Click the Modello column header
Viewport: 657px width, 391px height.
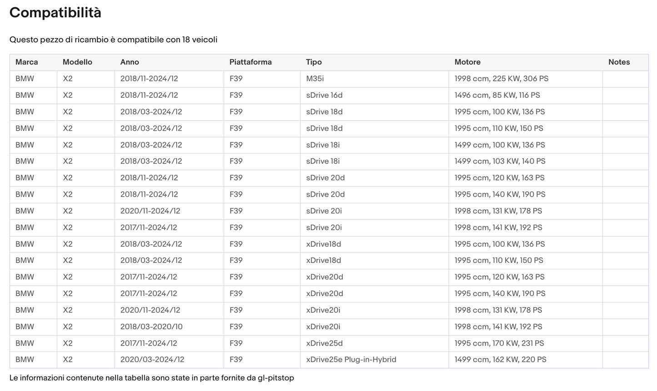pyautogui.click(x=77, y=62)
